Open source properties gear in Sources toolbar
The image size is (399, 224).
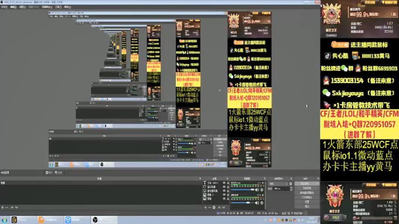click(214, 207)
